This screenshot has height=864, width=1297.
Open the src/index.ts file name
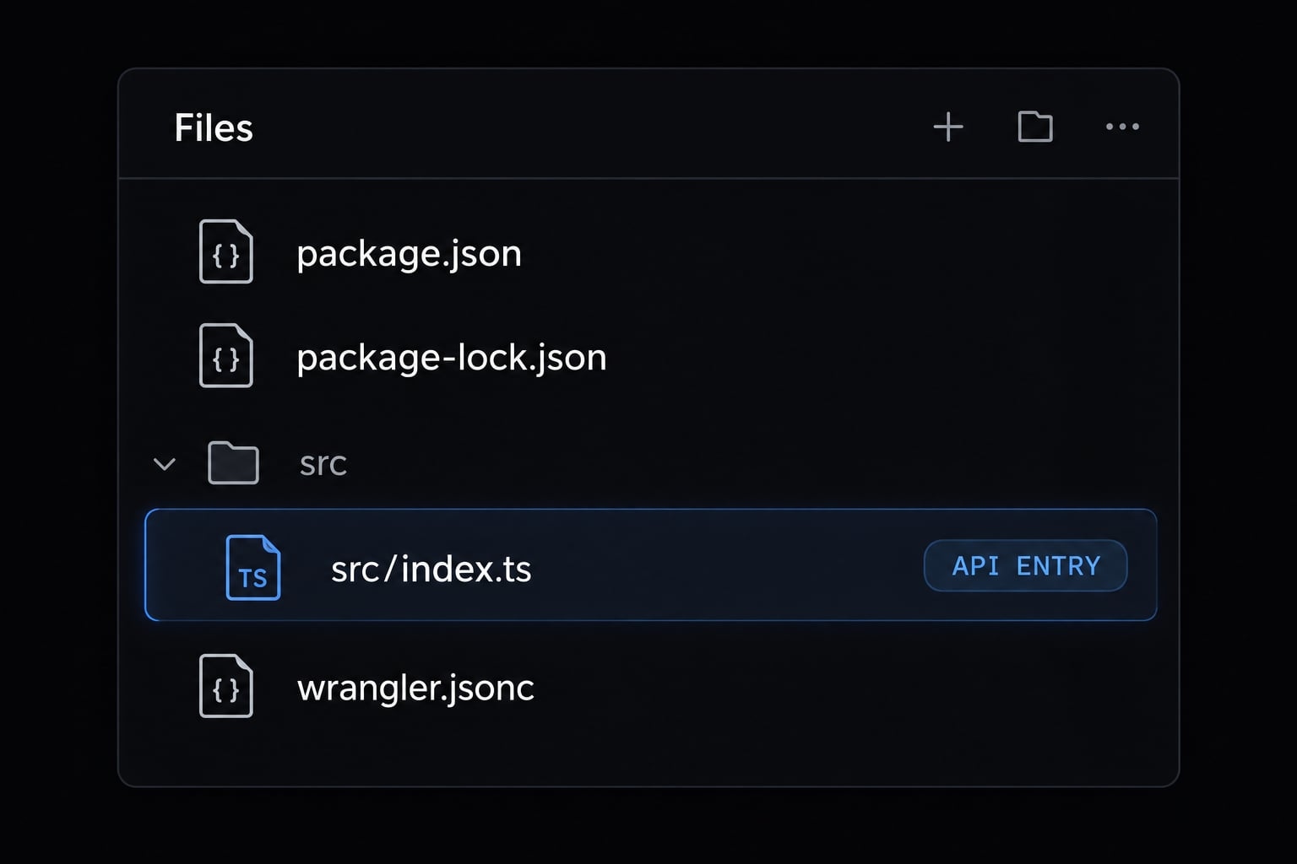click(x=431, y=570)
